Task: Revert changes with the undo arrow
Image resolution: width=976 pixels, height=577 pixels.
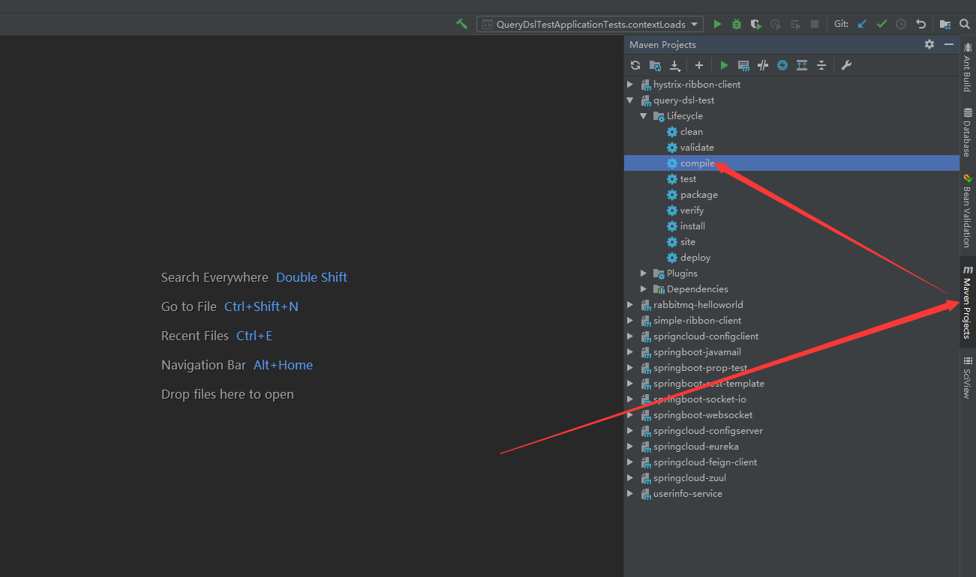Action: tap(920, 24)
